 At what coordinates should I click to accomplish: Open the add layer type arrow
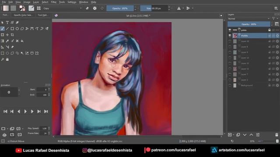click(x=233, y=135)
